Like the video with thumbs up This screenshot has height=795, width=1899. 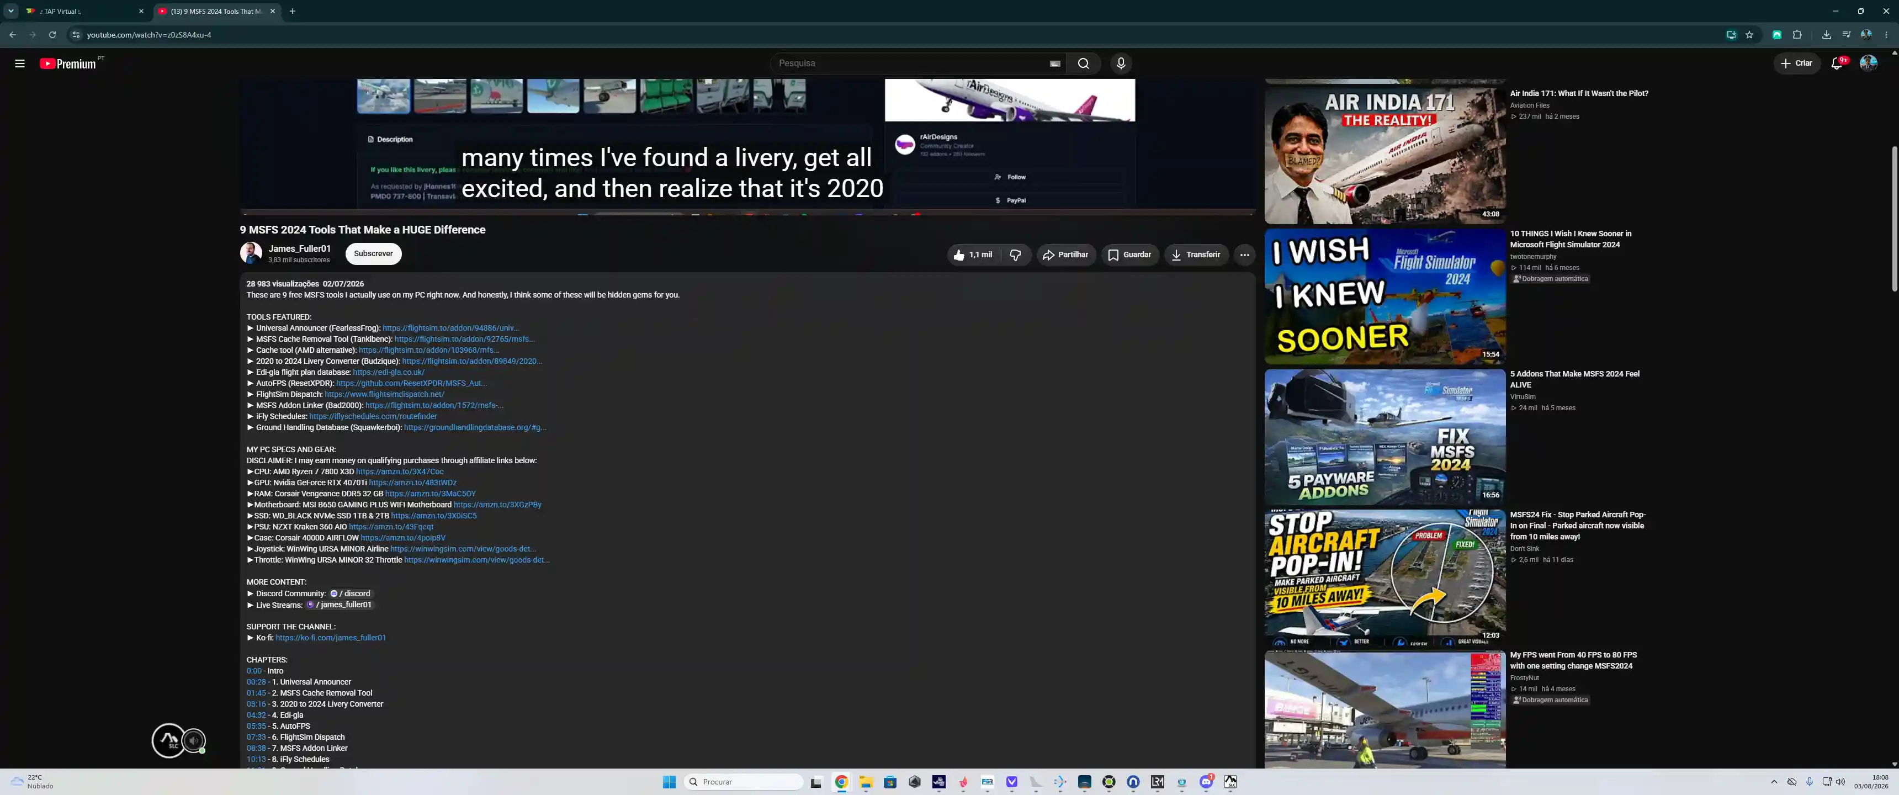(x=972, y=255)
